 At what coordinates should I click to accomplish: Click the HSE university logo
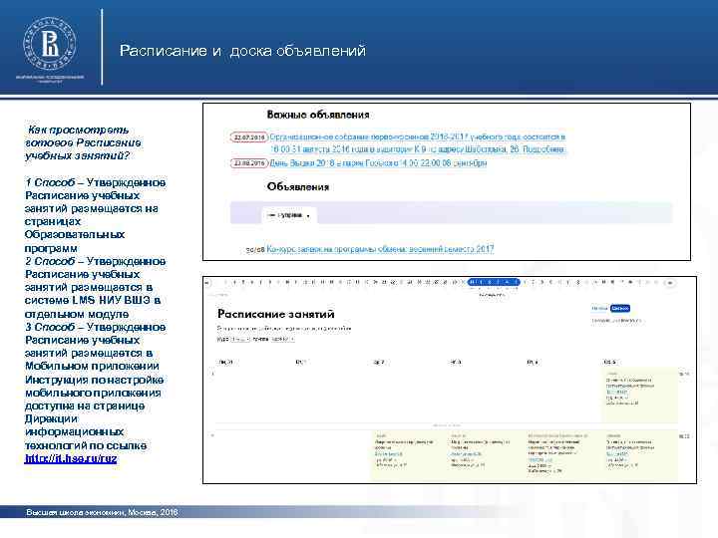click(x=50, y=45)
